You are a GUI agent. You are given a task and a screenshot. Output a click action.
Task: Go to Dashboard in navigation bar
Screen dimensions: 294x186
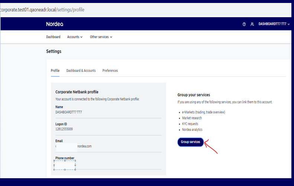53,37
